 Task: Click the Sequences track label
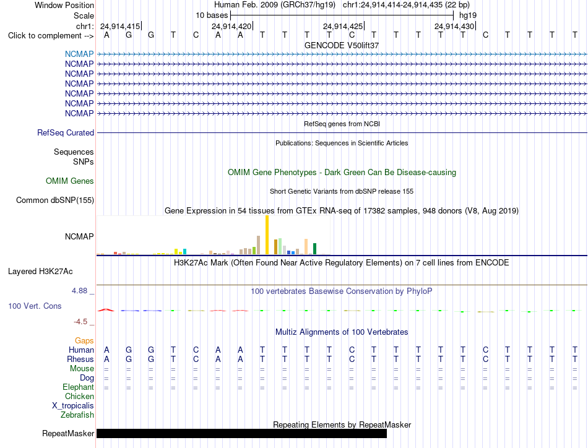click(74, 152)
